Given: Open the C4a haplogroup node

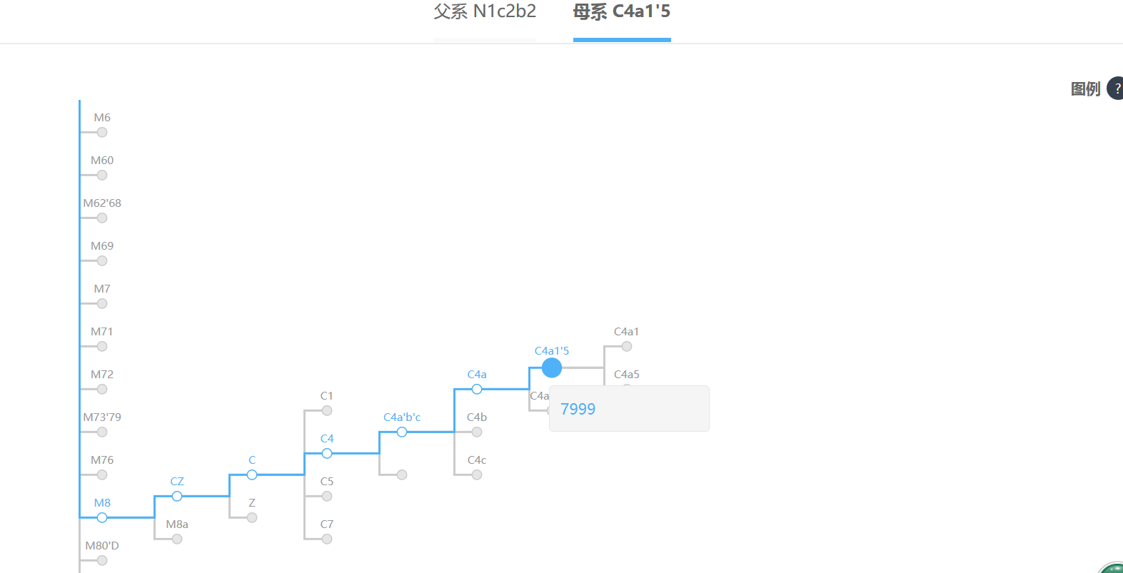Looking at the screenshot, I should point(477,389).
